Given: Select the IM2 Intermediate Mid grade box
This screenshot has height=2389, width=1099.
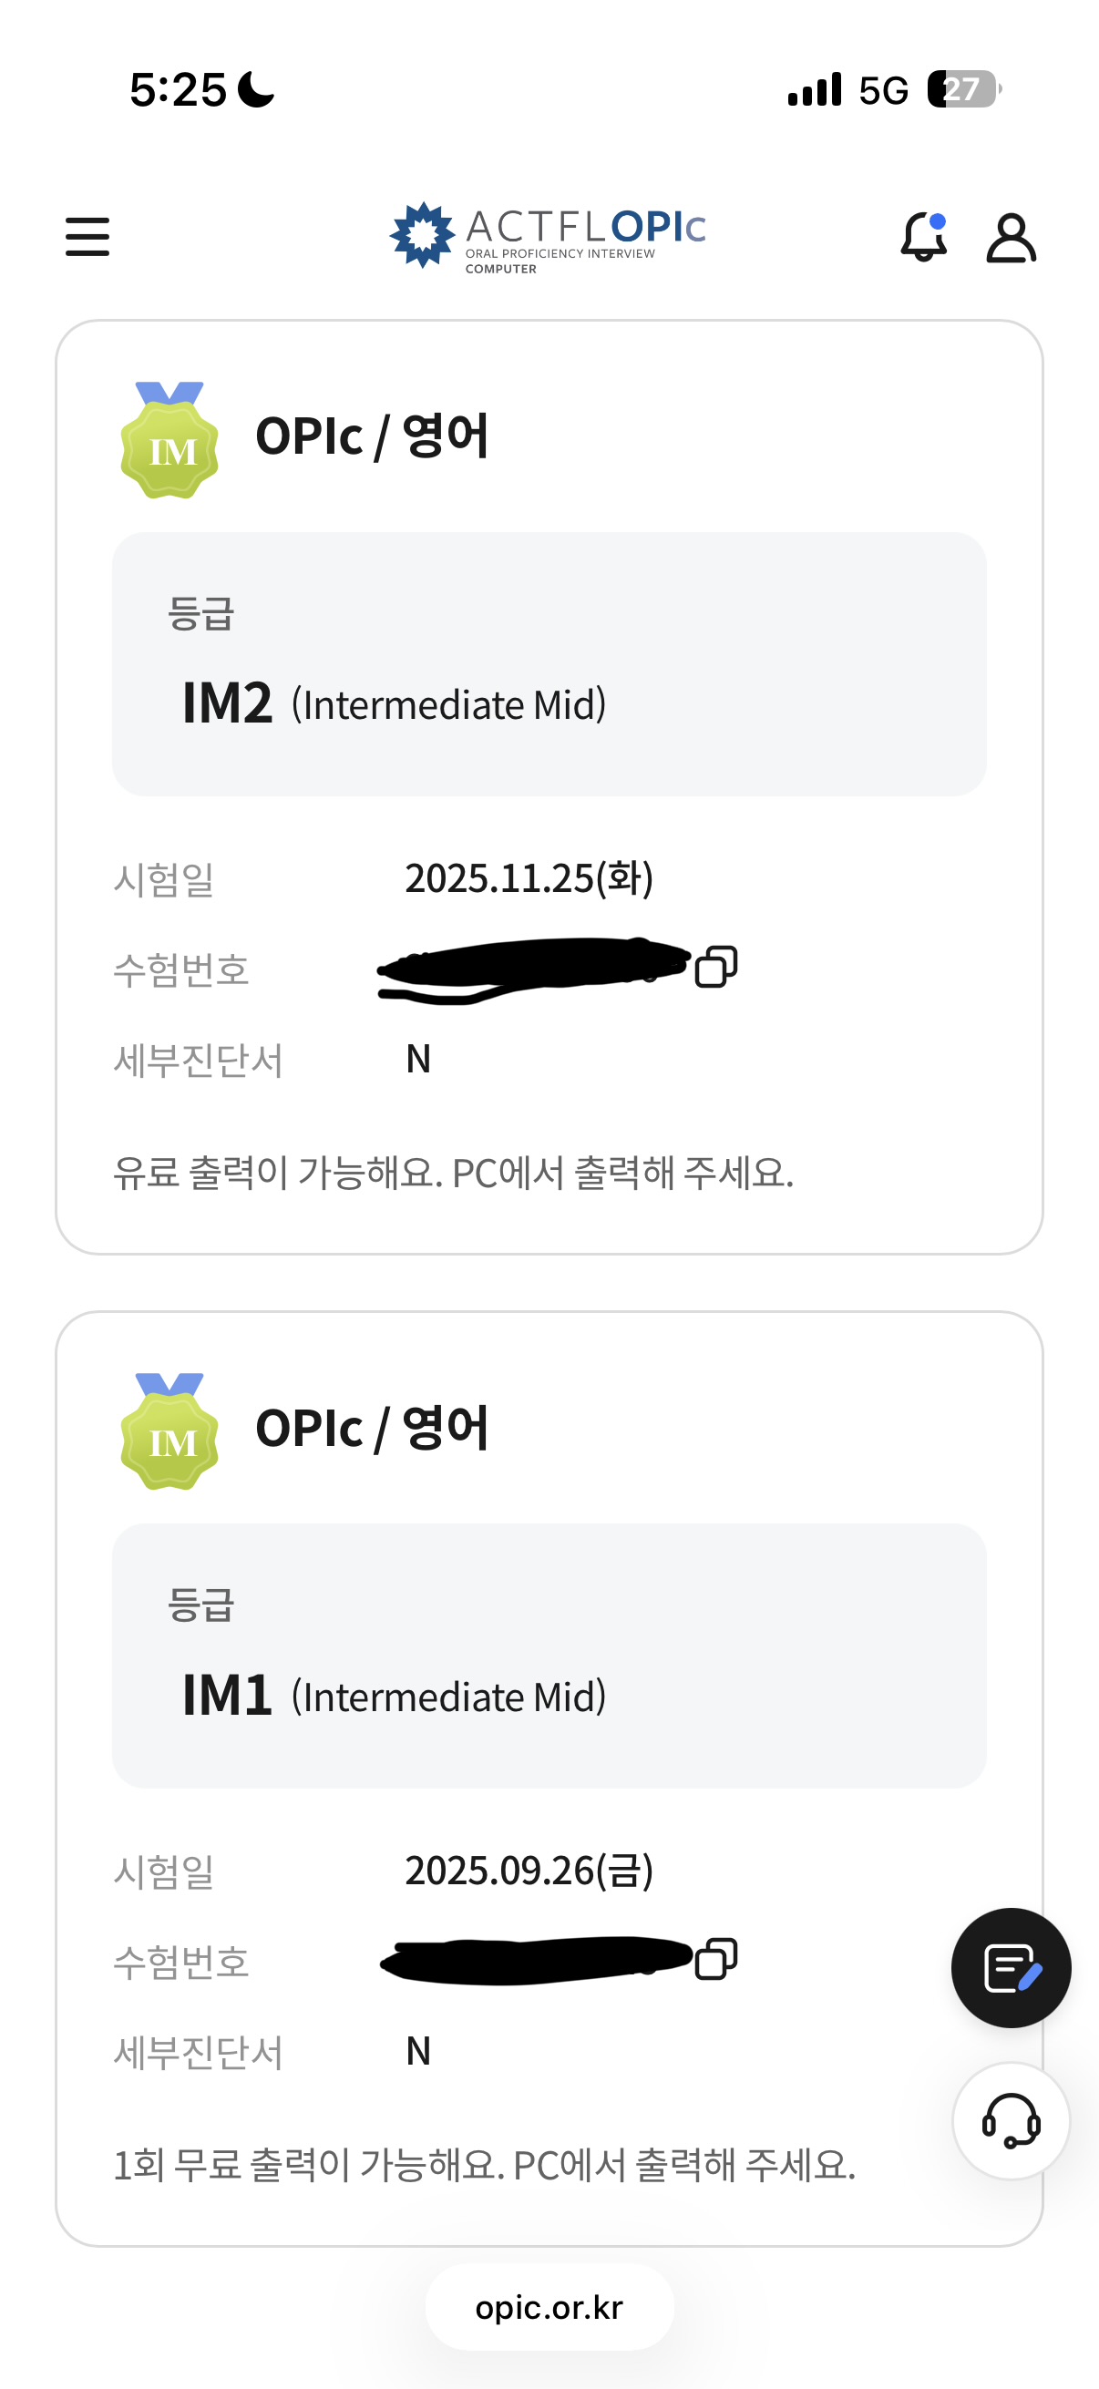Looking at the screenshot, I should [548, 664].
